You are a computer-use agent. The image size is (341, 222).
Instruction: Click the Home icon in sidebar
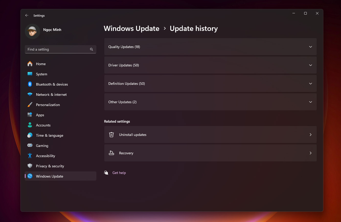tap(30, 64)
